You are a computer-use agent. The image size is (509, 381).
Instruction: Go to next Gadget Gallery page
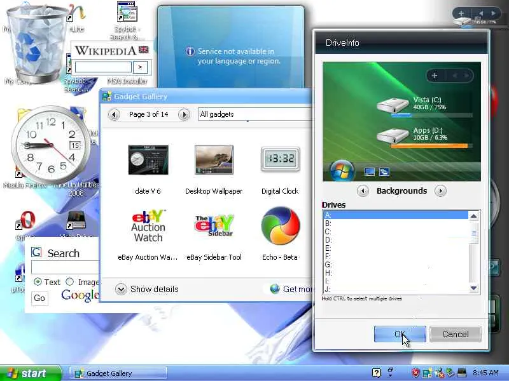point(184,114)
